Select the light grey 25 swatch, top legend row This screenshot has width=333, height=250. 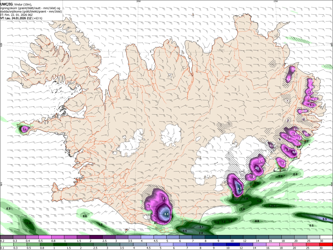(313, 237)
